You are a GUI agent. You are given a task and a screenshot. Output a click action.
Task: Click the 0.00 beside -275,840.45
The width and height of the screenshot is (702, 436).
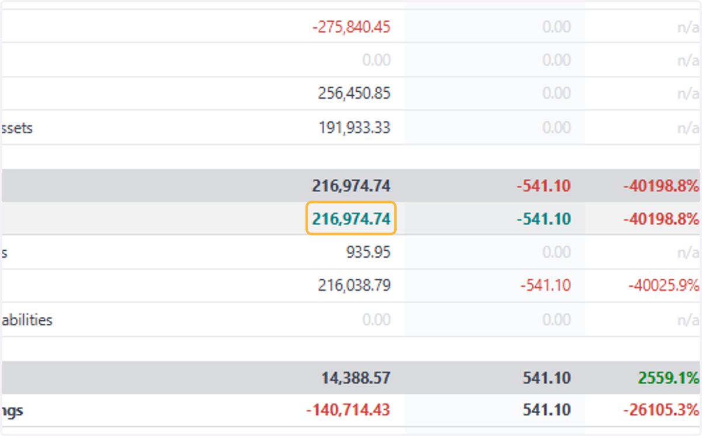point(556,27)
